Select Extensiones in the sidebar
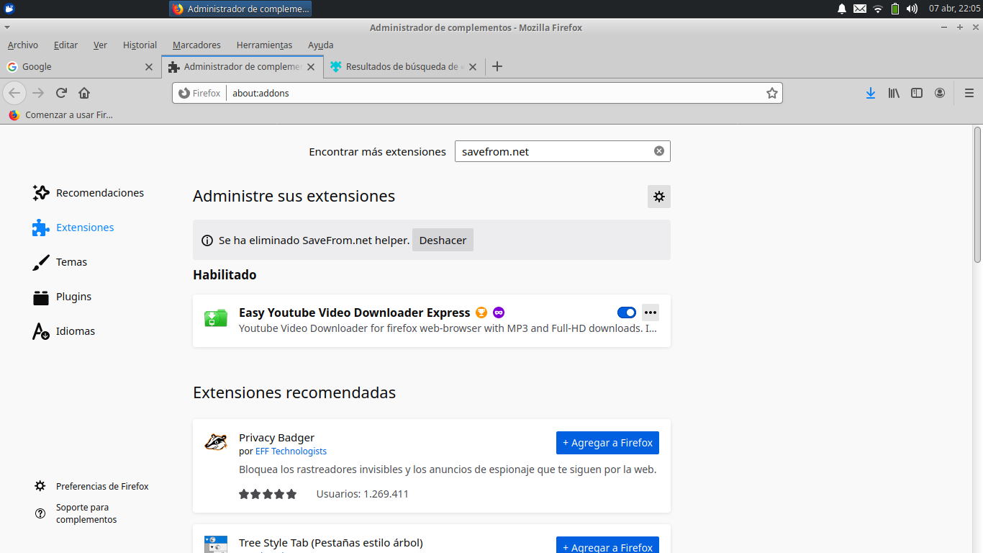This screenshot has width=983, height=553. pos(73,228)
